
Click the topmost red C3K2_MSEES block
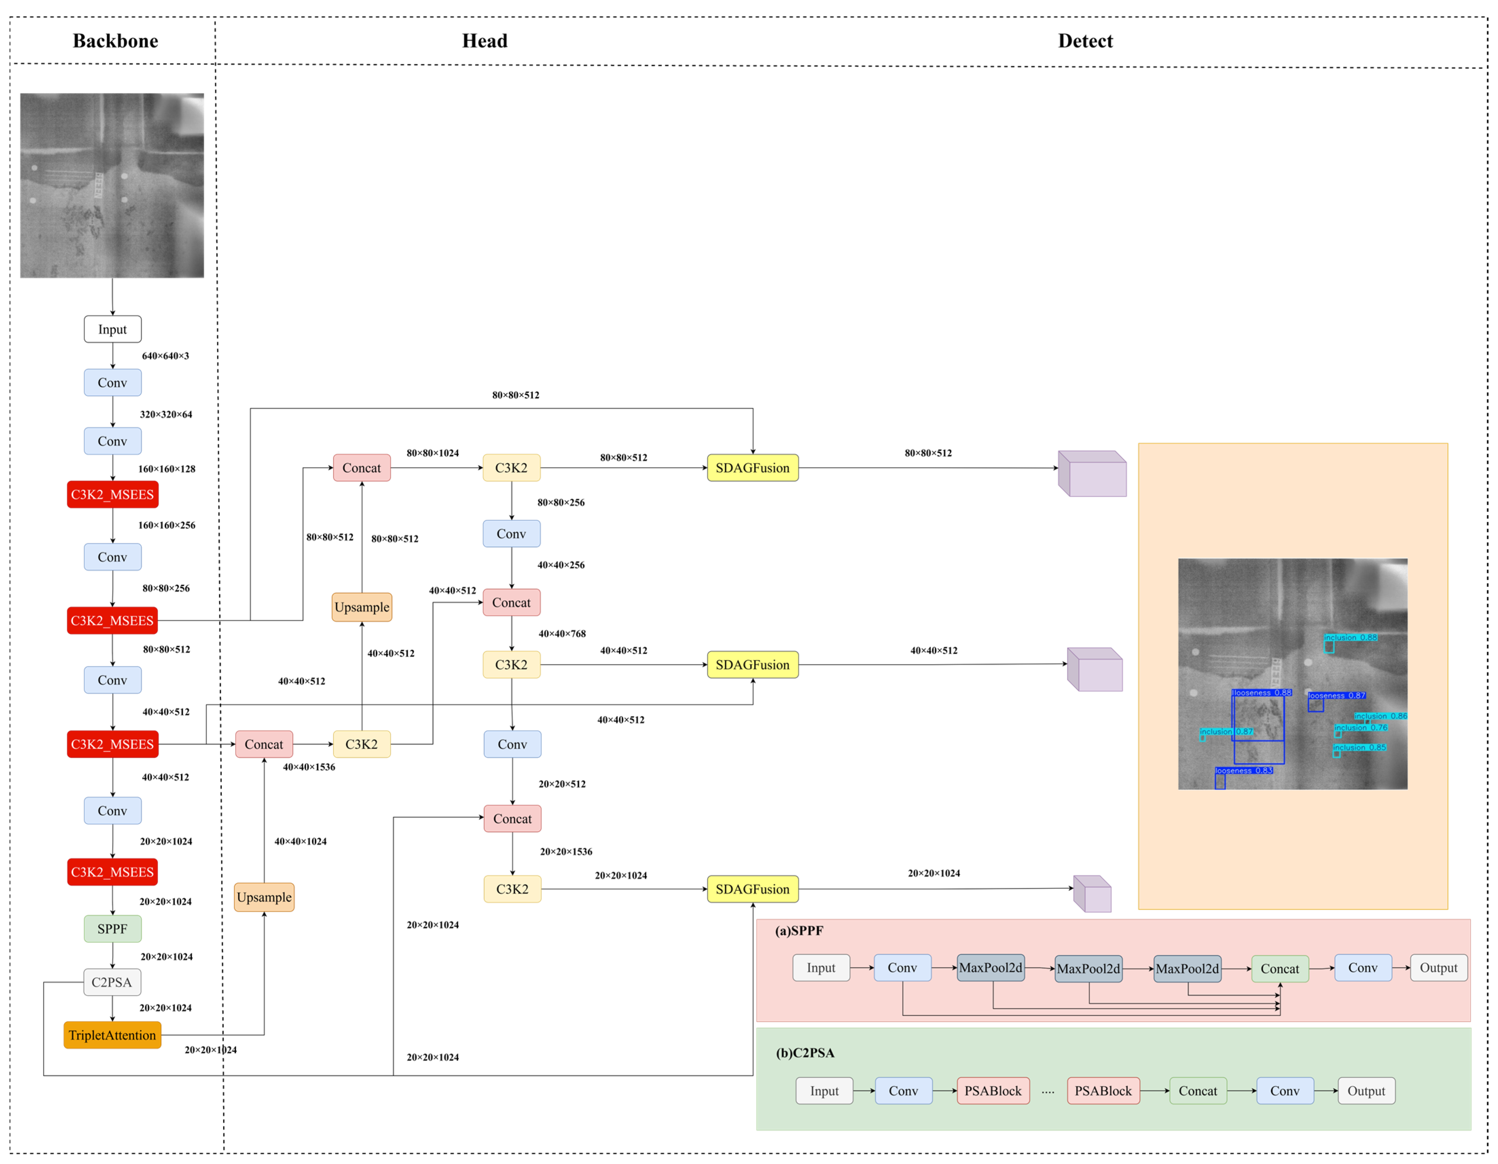[x=112, y=495]
